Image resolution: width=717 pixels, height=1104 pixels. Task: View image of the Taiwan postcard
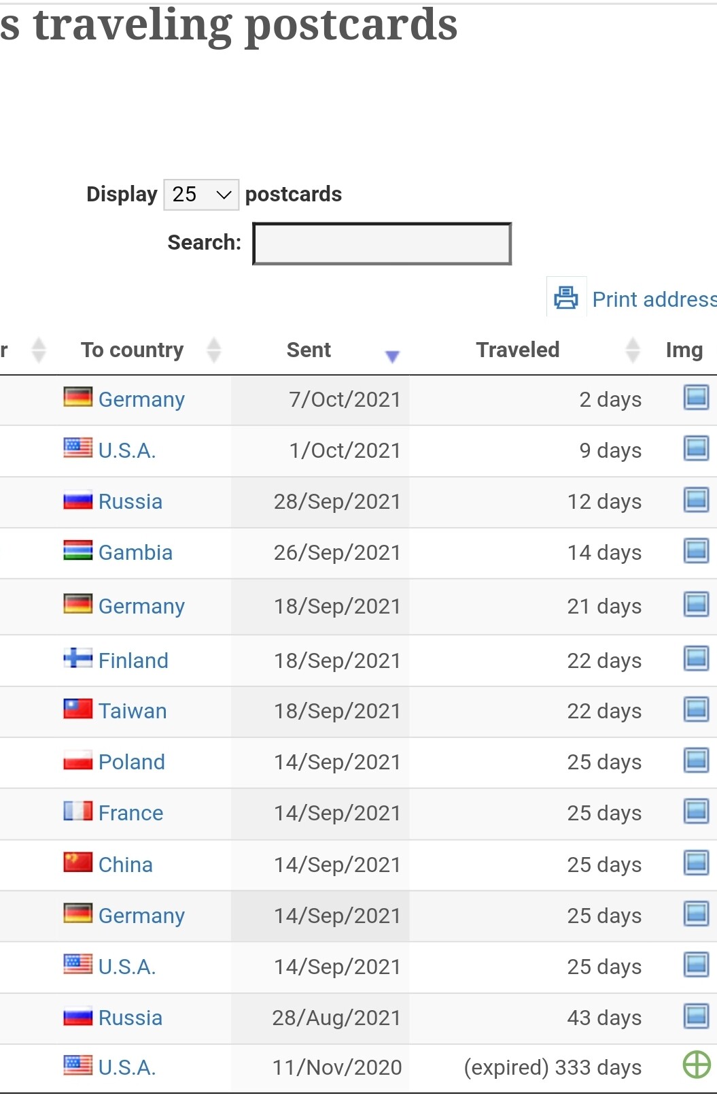pos(696,709)
